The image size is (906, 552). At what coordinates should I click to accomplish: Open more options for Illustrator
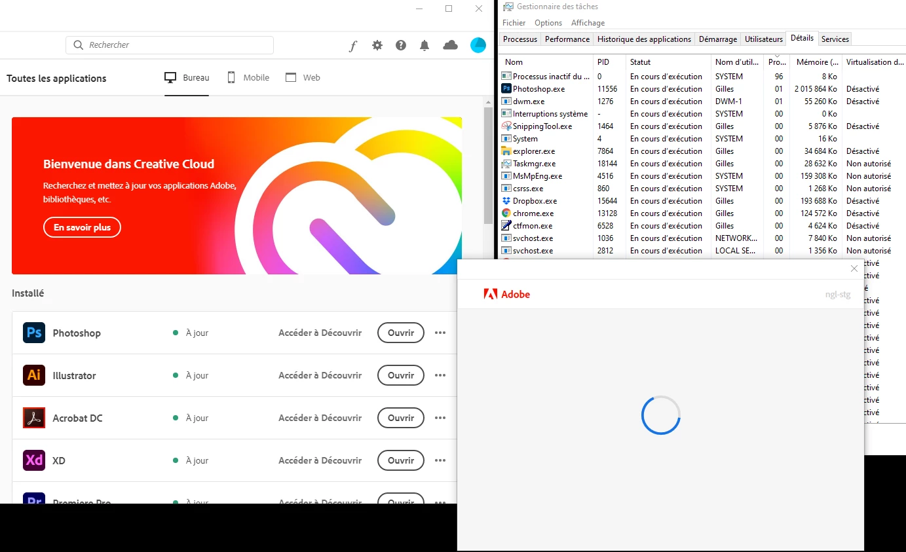tap(440, 375)
